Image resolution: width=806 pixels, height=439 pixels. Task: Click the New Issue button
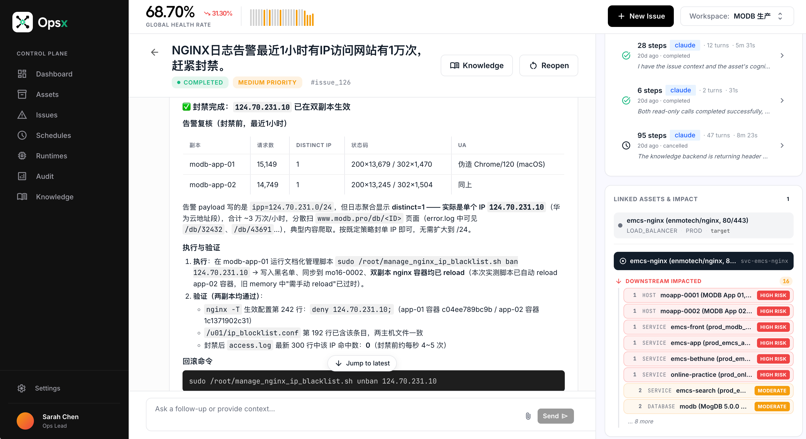tap(640, 16)
